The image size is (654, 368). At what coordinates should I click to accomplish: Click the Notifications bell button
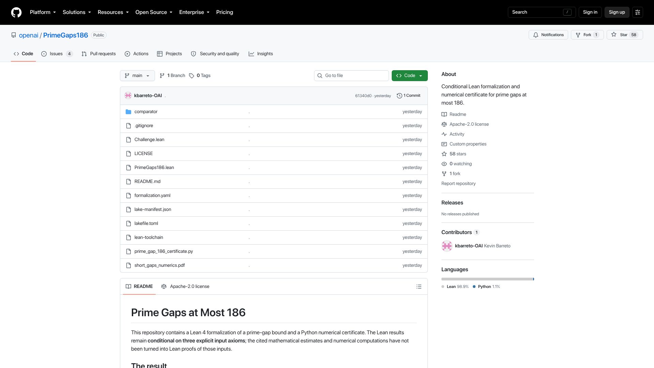coord(548,35)
